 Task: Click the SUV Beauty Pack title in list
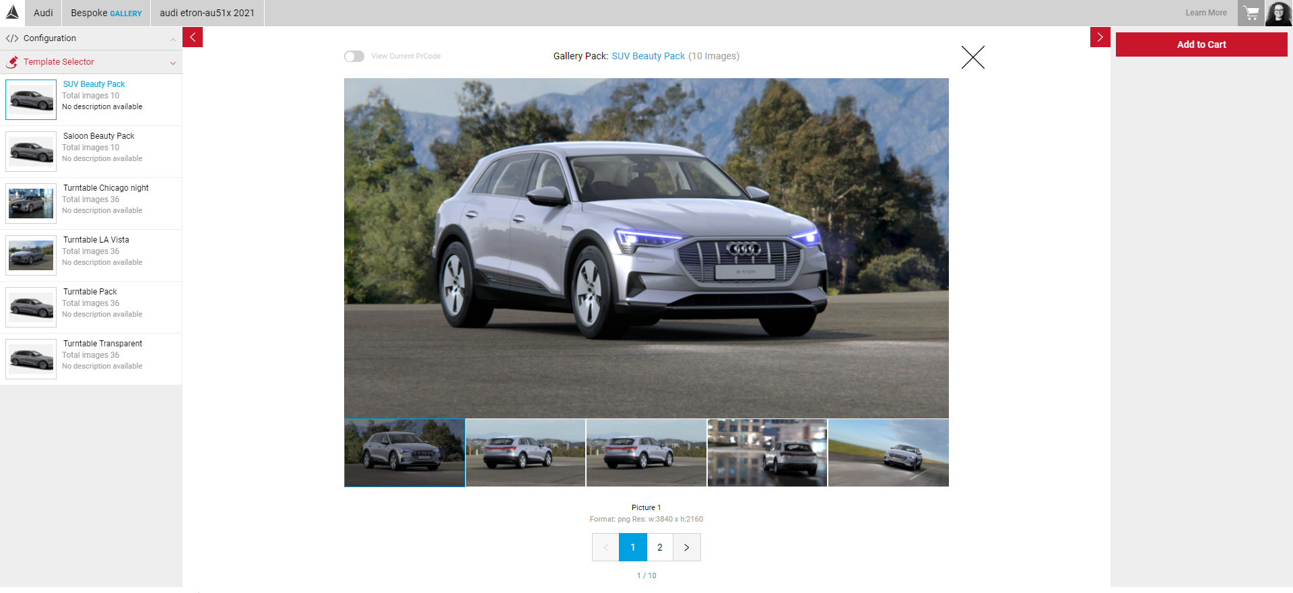point(94,84)
